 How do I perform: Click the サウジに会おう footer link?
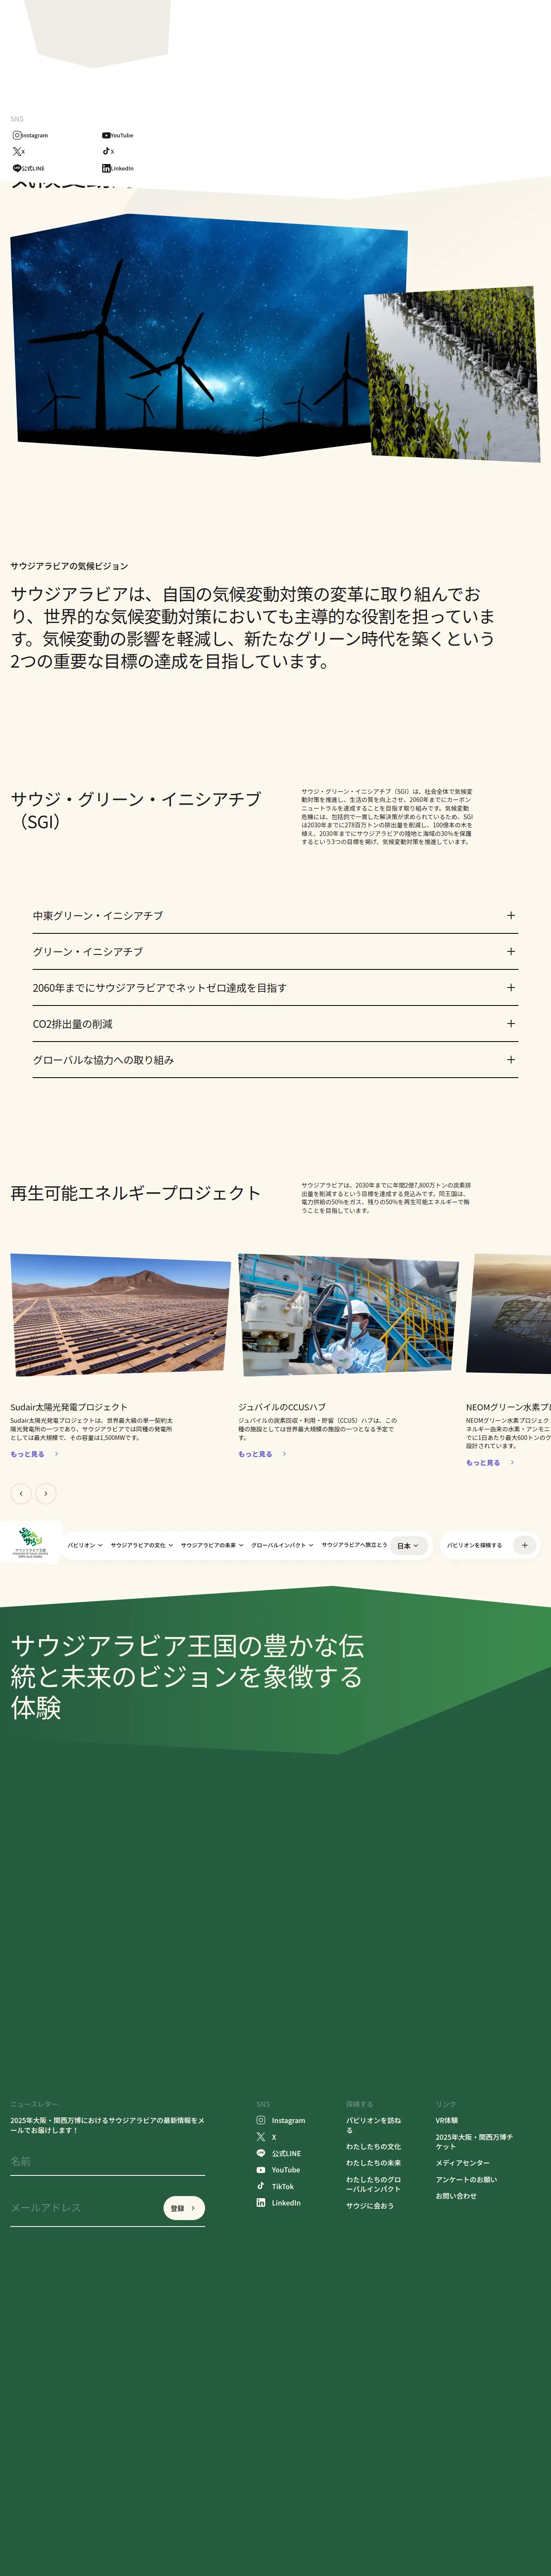[x=370, y=2205]
